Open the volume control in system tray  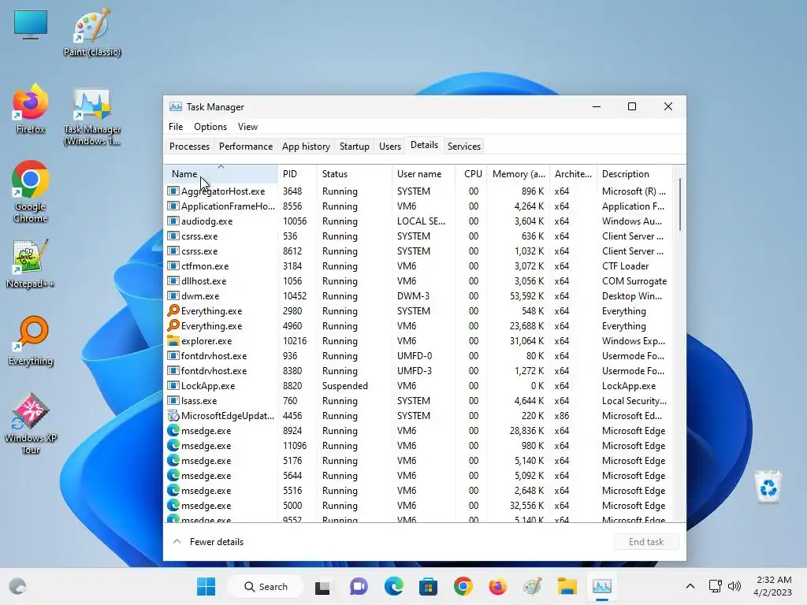(735, 586)
